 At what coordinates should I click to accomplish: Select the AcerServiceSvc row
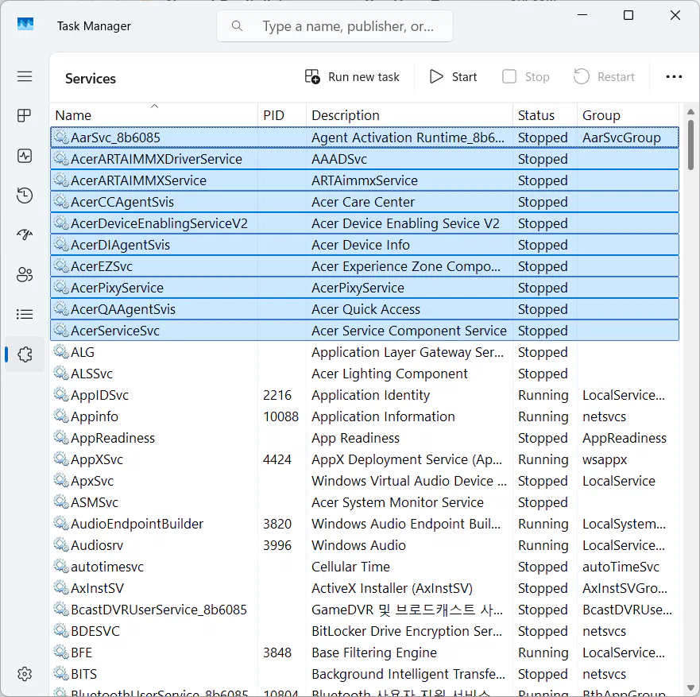pos(365,331)
